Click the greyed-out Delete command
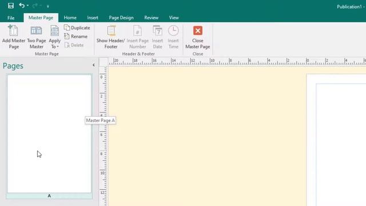 pyautogui.click(x=74, y=45)
